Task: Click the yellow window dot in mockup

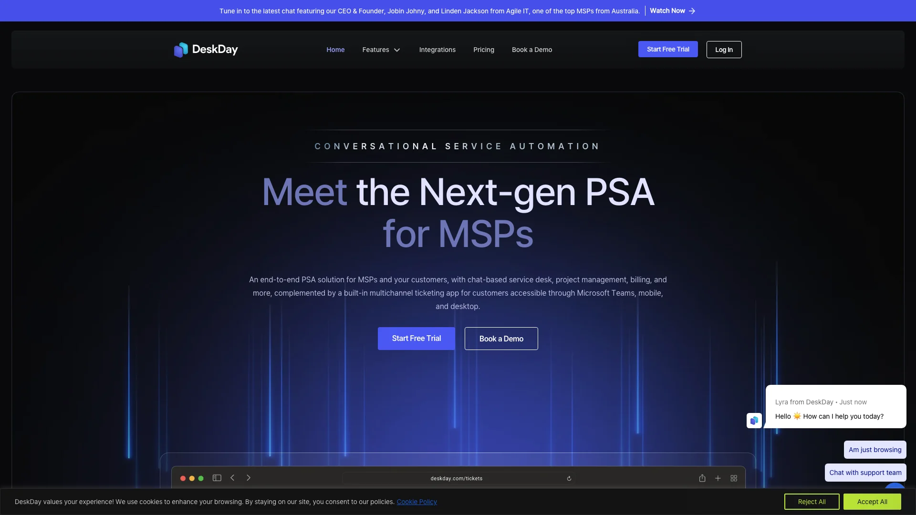Action: click(x=192, y=478)
